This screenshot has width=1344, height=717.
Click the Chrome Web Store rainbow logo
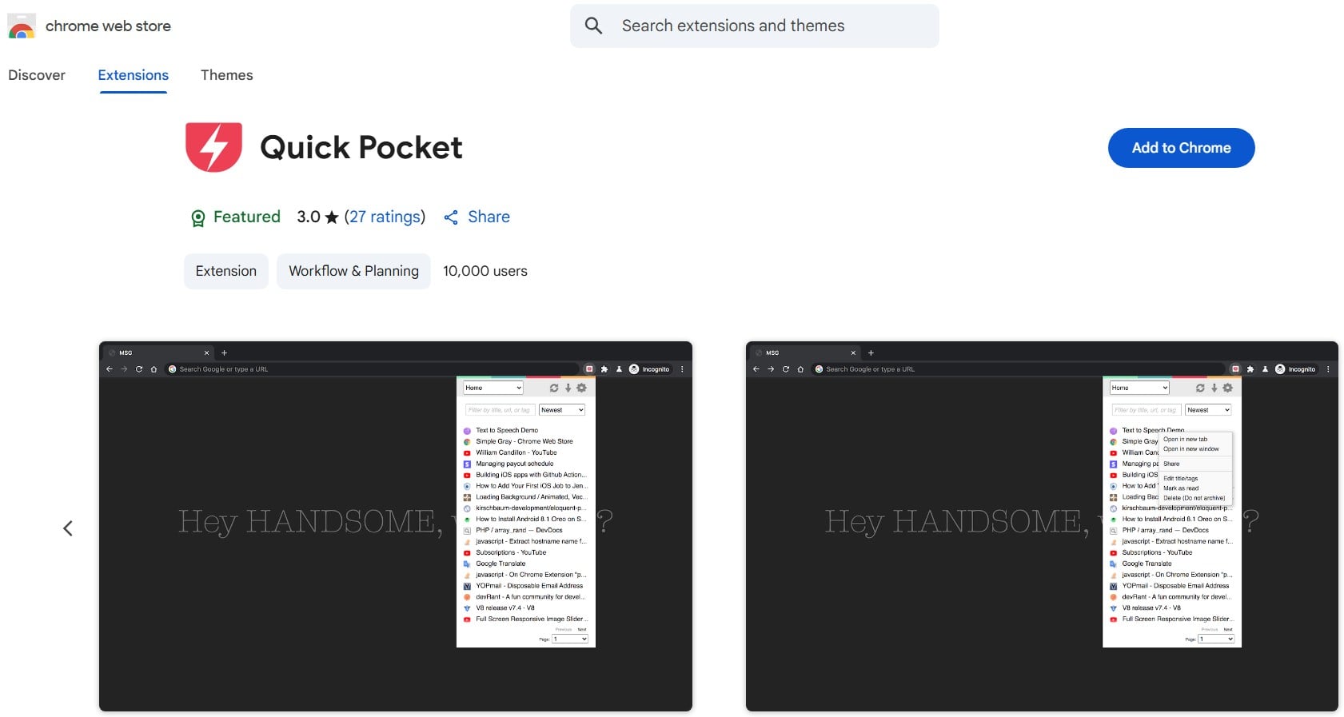(x=22, y=26)
